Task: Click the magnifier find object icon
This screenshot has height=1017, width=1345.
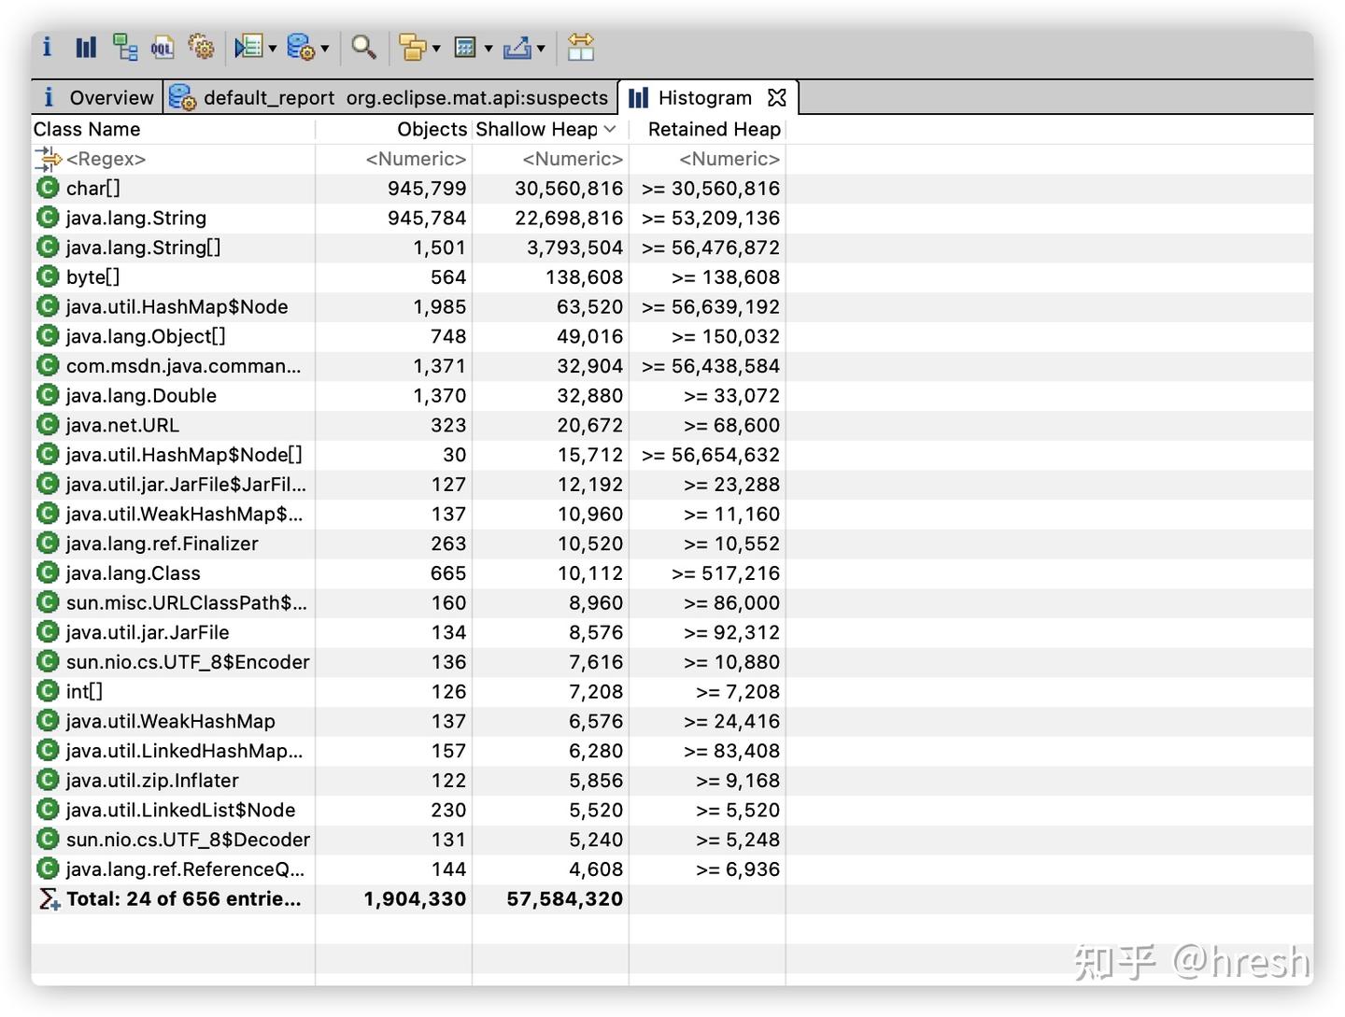Action: [363, 47]
